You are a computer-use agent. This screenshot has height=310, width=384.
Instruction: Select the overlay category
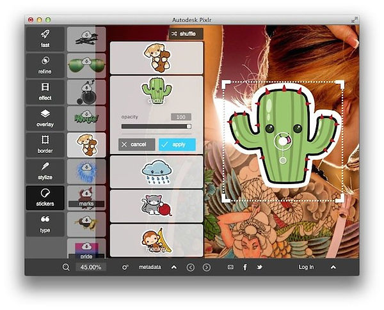(45, 118)
